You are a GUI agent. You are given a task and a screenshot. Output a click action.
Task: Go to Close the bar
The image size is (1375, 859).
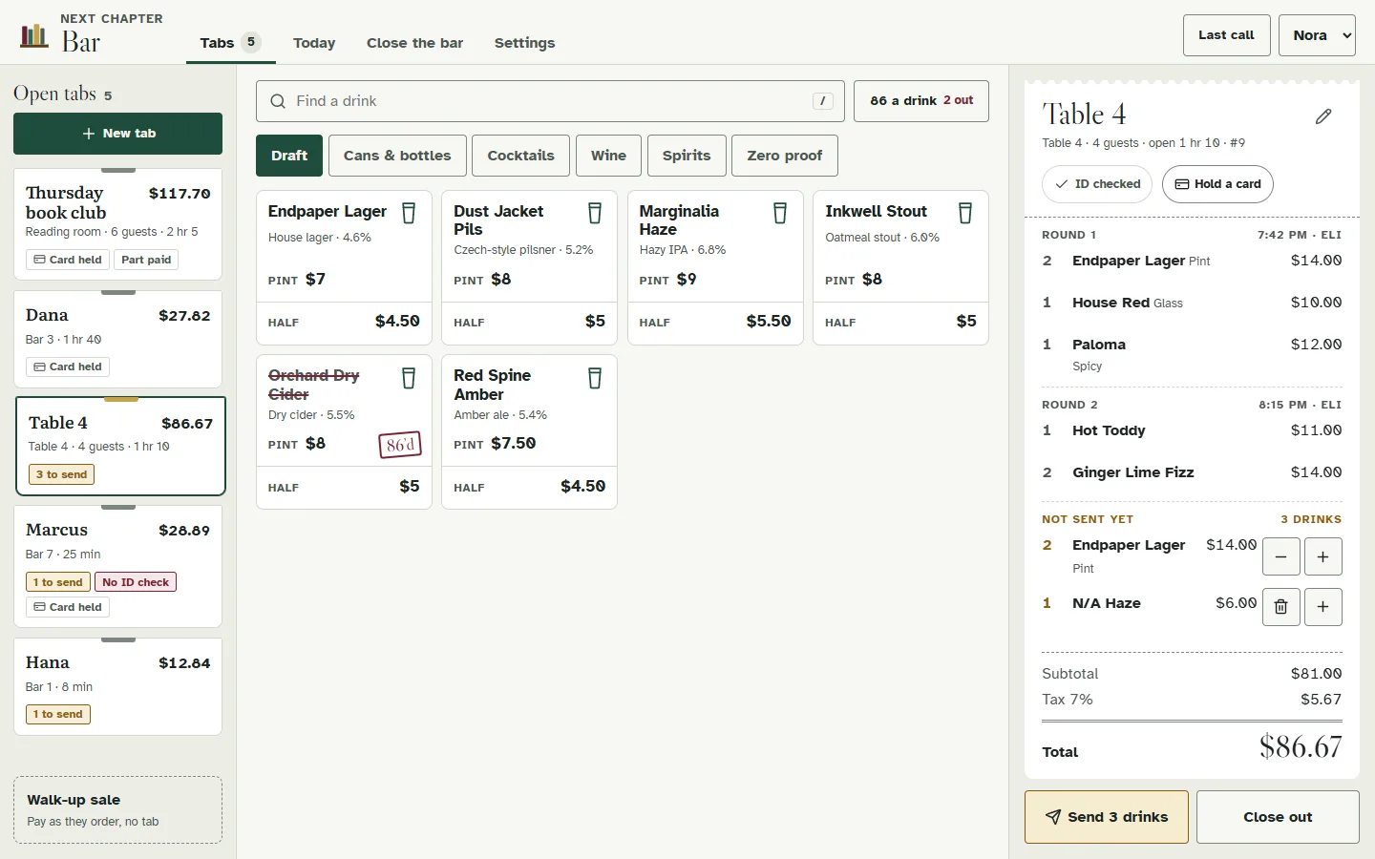(x=415, y=43)
